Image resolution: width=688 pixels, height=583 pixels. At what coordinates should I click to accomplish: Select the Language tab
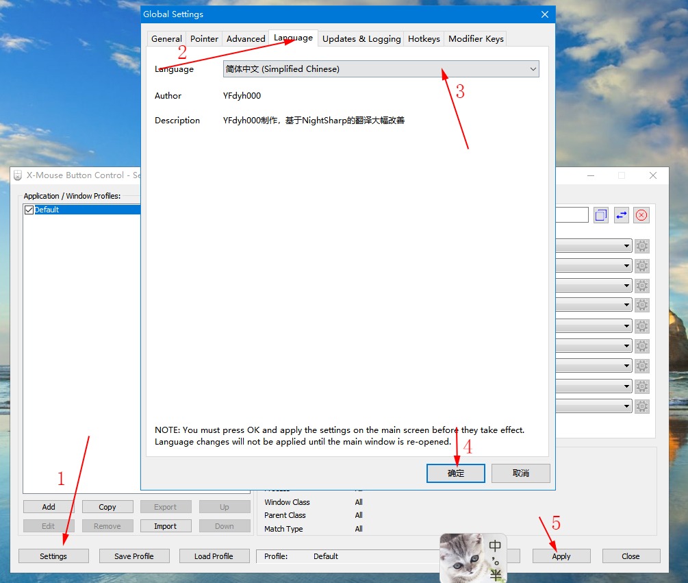293,38
